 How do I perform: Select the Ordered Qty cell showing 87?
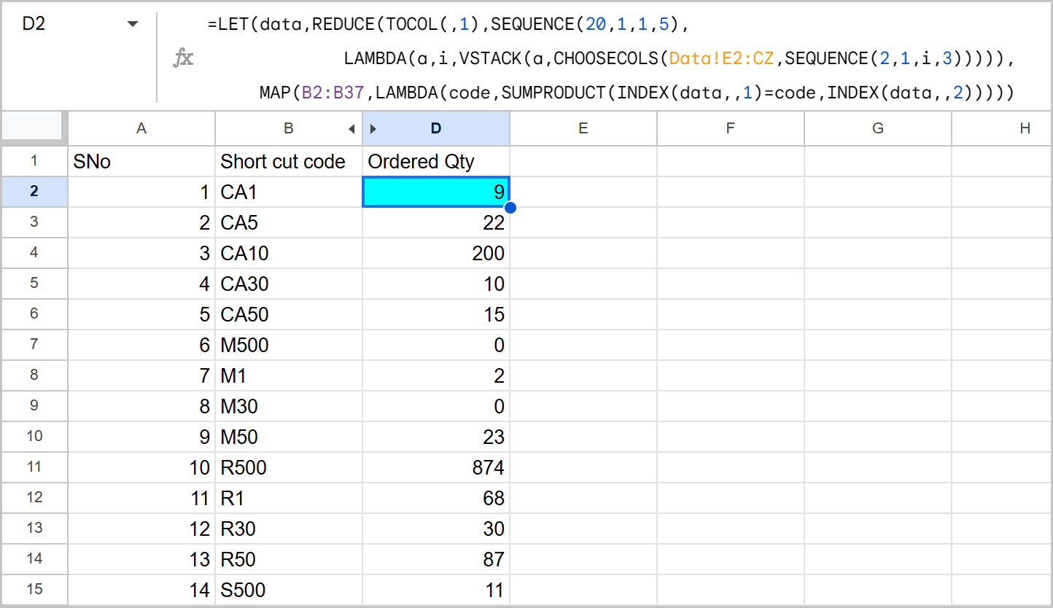point(436,559)
